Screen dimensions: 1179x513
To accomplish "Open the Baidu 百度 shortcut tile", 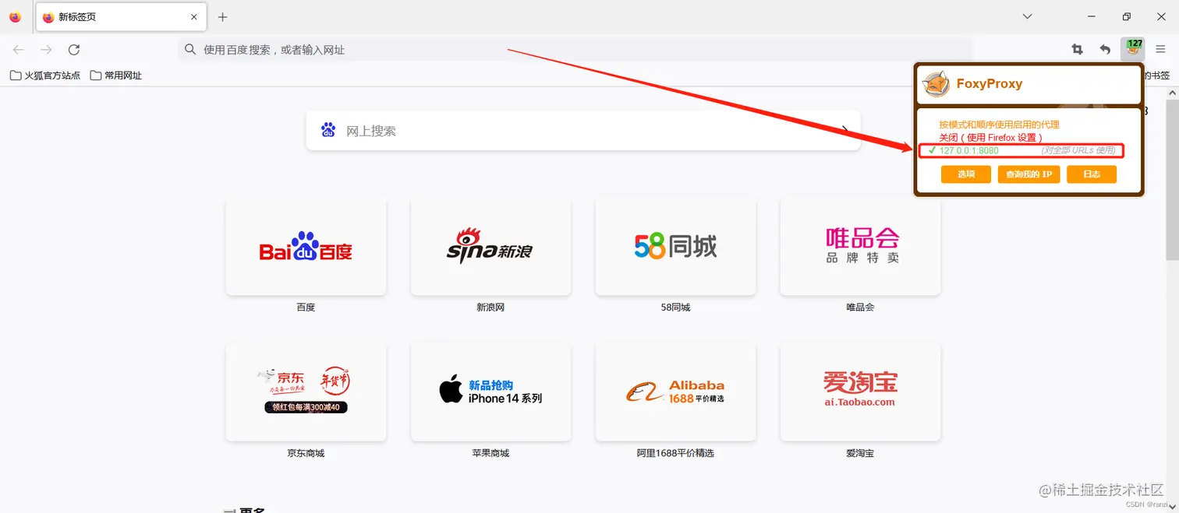I will [x=306, y=246].
